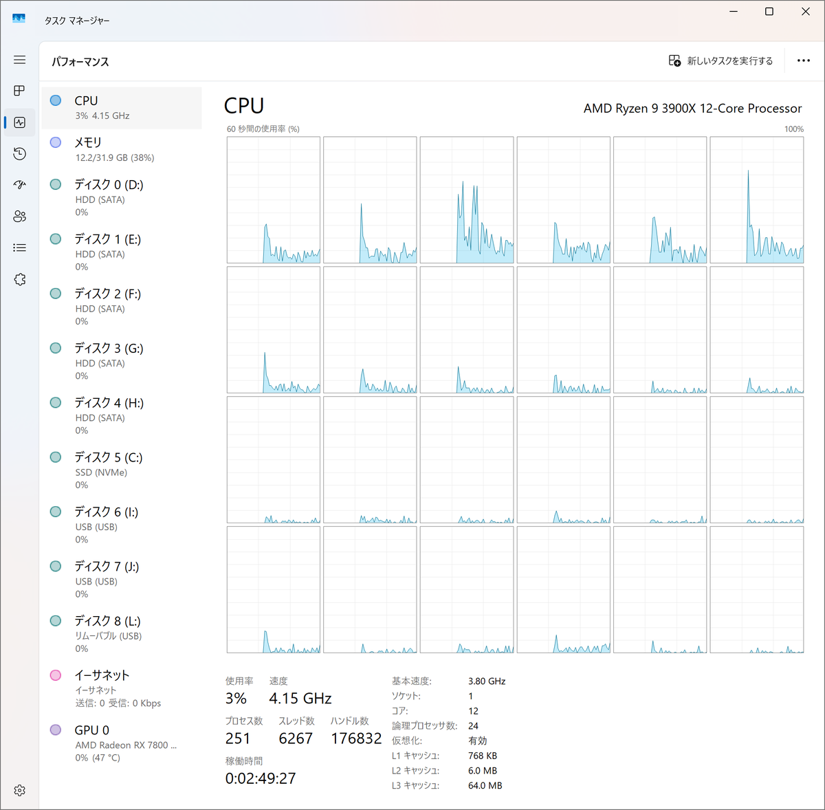Image resolution: width=825 pixels, height=810 pixels.
Task: Select the Performance page icon
Action: [x=19, y=122]
